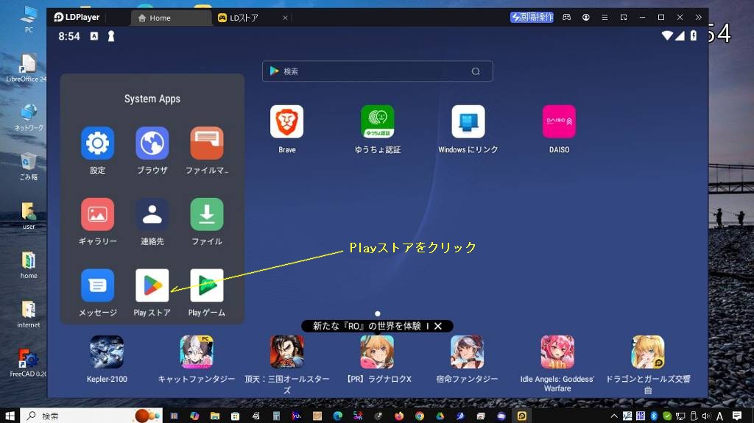Open the Windows にリンク app

click(468, 121)
